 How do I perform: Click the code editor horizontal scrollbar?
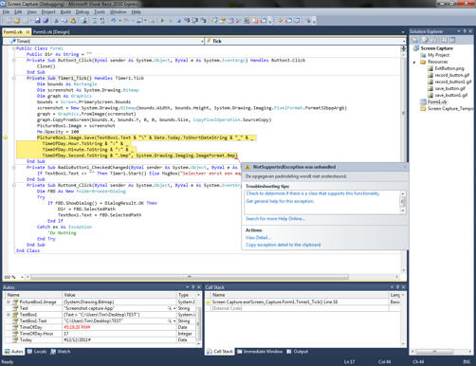coord(190,277)
